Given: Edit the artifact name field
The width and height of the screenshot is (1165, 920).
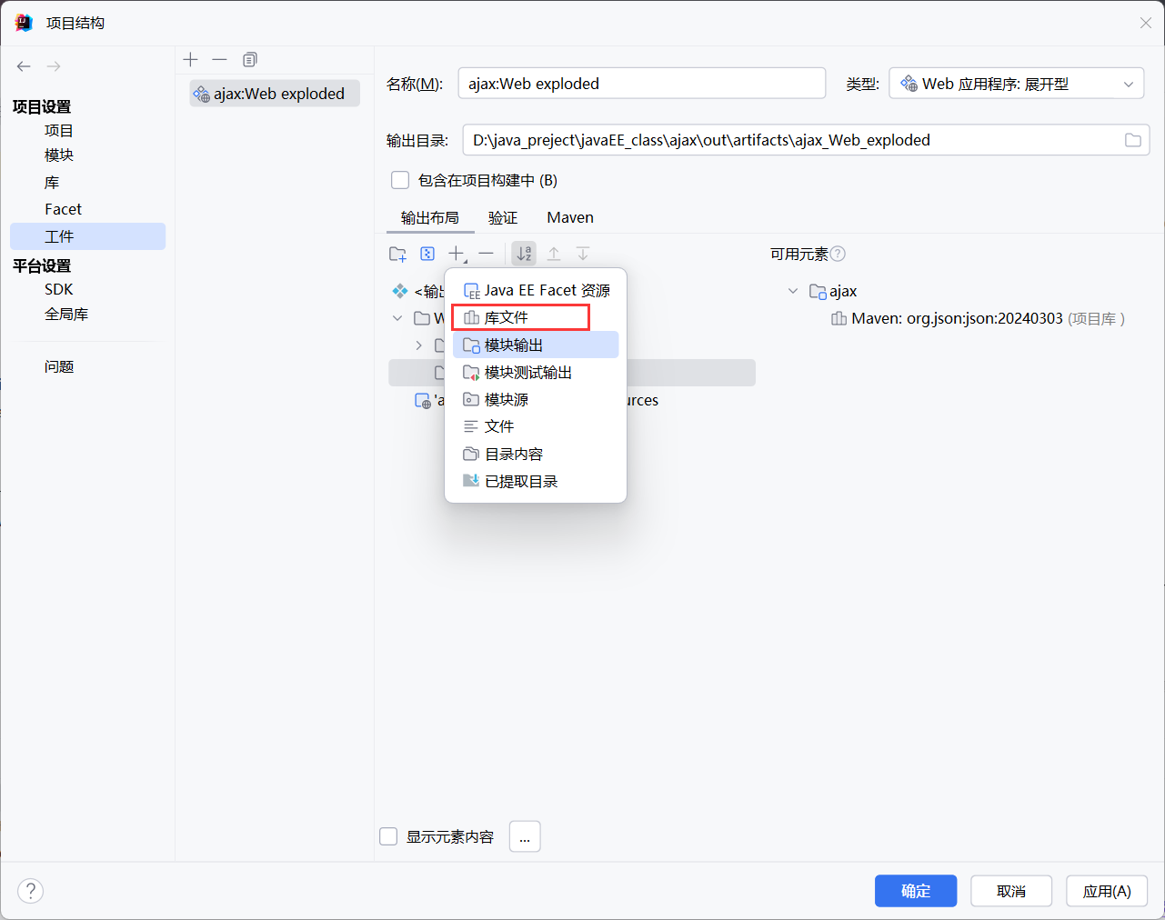Looking at the screenshot, I should coord(642,84).
